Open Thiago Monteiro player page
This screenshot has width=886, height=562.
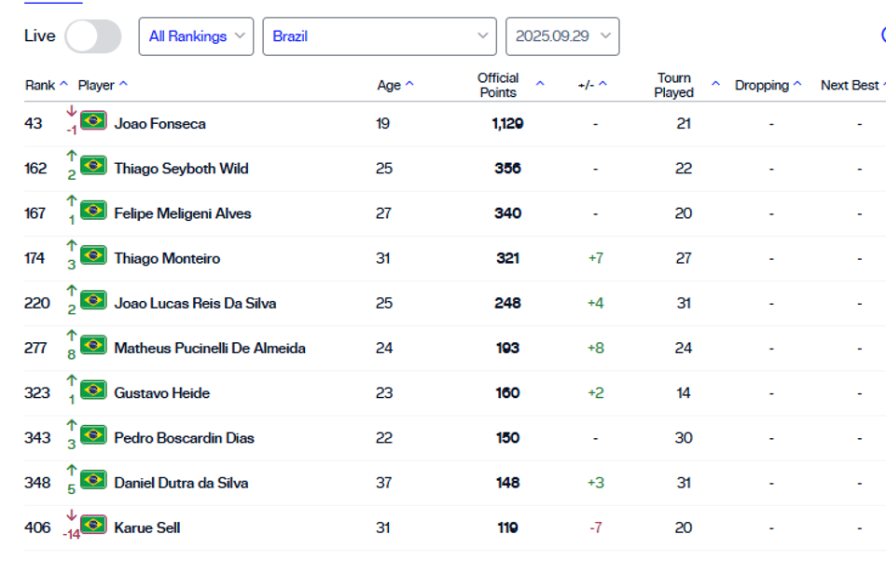(x=167, y=259)
